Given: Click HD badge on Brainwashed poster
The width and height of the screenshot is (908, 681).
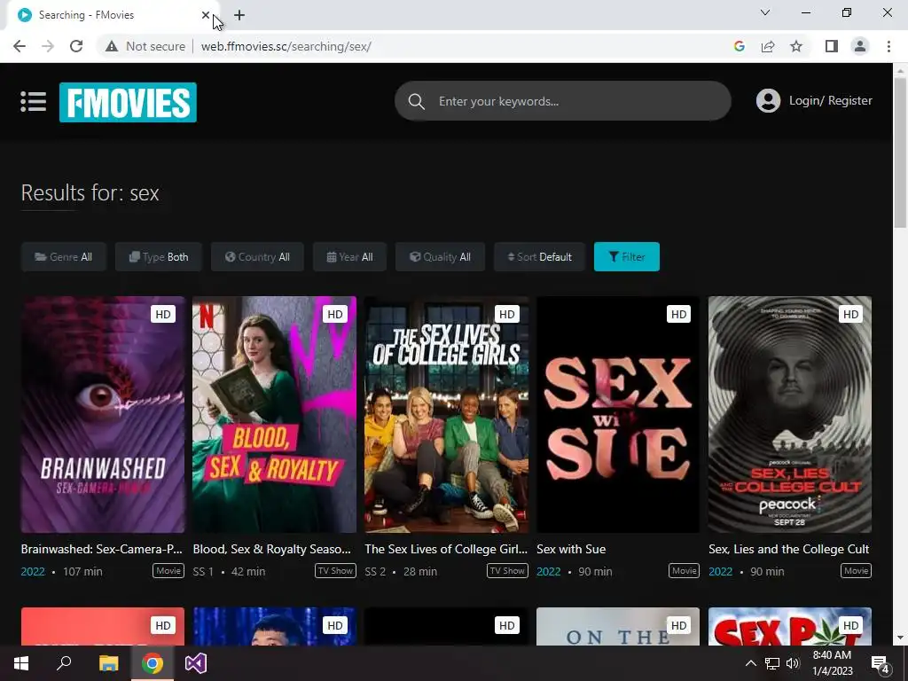Looking at the screenshot, I should pyautogui.click(x=163, y=315).
